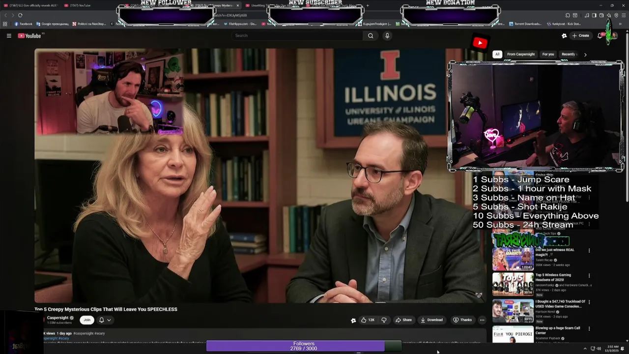Focus the YouTube search field
Viewport: 629px width, 354px height.
[x=297, y=35]
